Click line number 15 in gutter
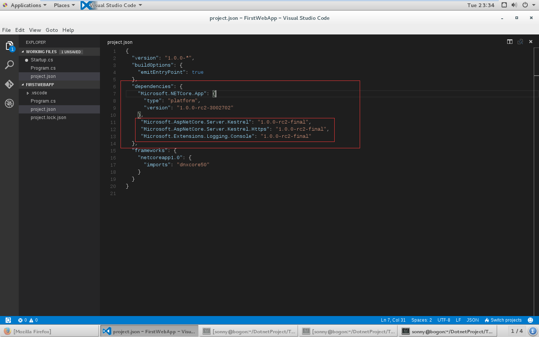This screenshot has width=539, height=337. click(113, 151)
